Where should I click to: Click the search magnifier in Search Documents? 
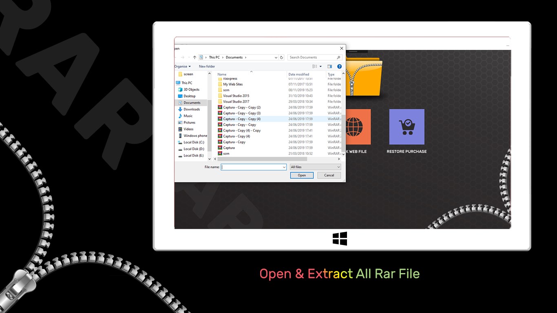pos(338,57)
